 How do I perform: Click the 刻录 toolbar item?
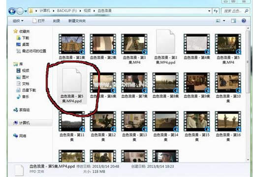[56, 21]
